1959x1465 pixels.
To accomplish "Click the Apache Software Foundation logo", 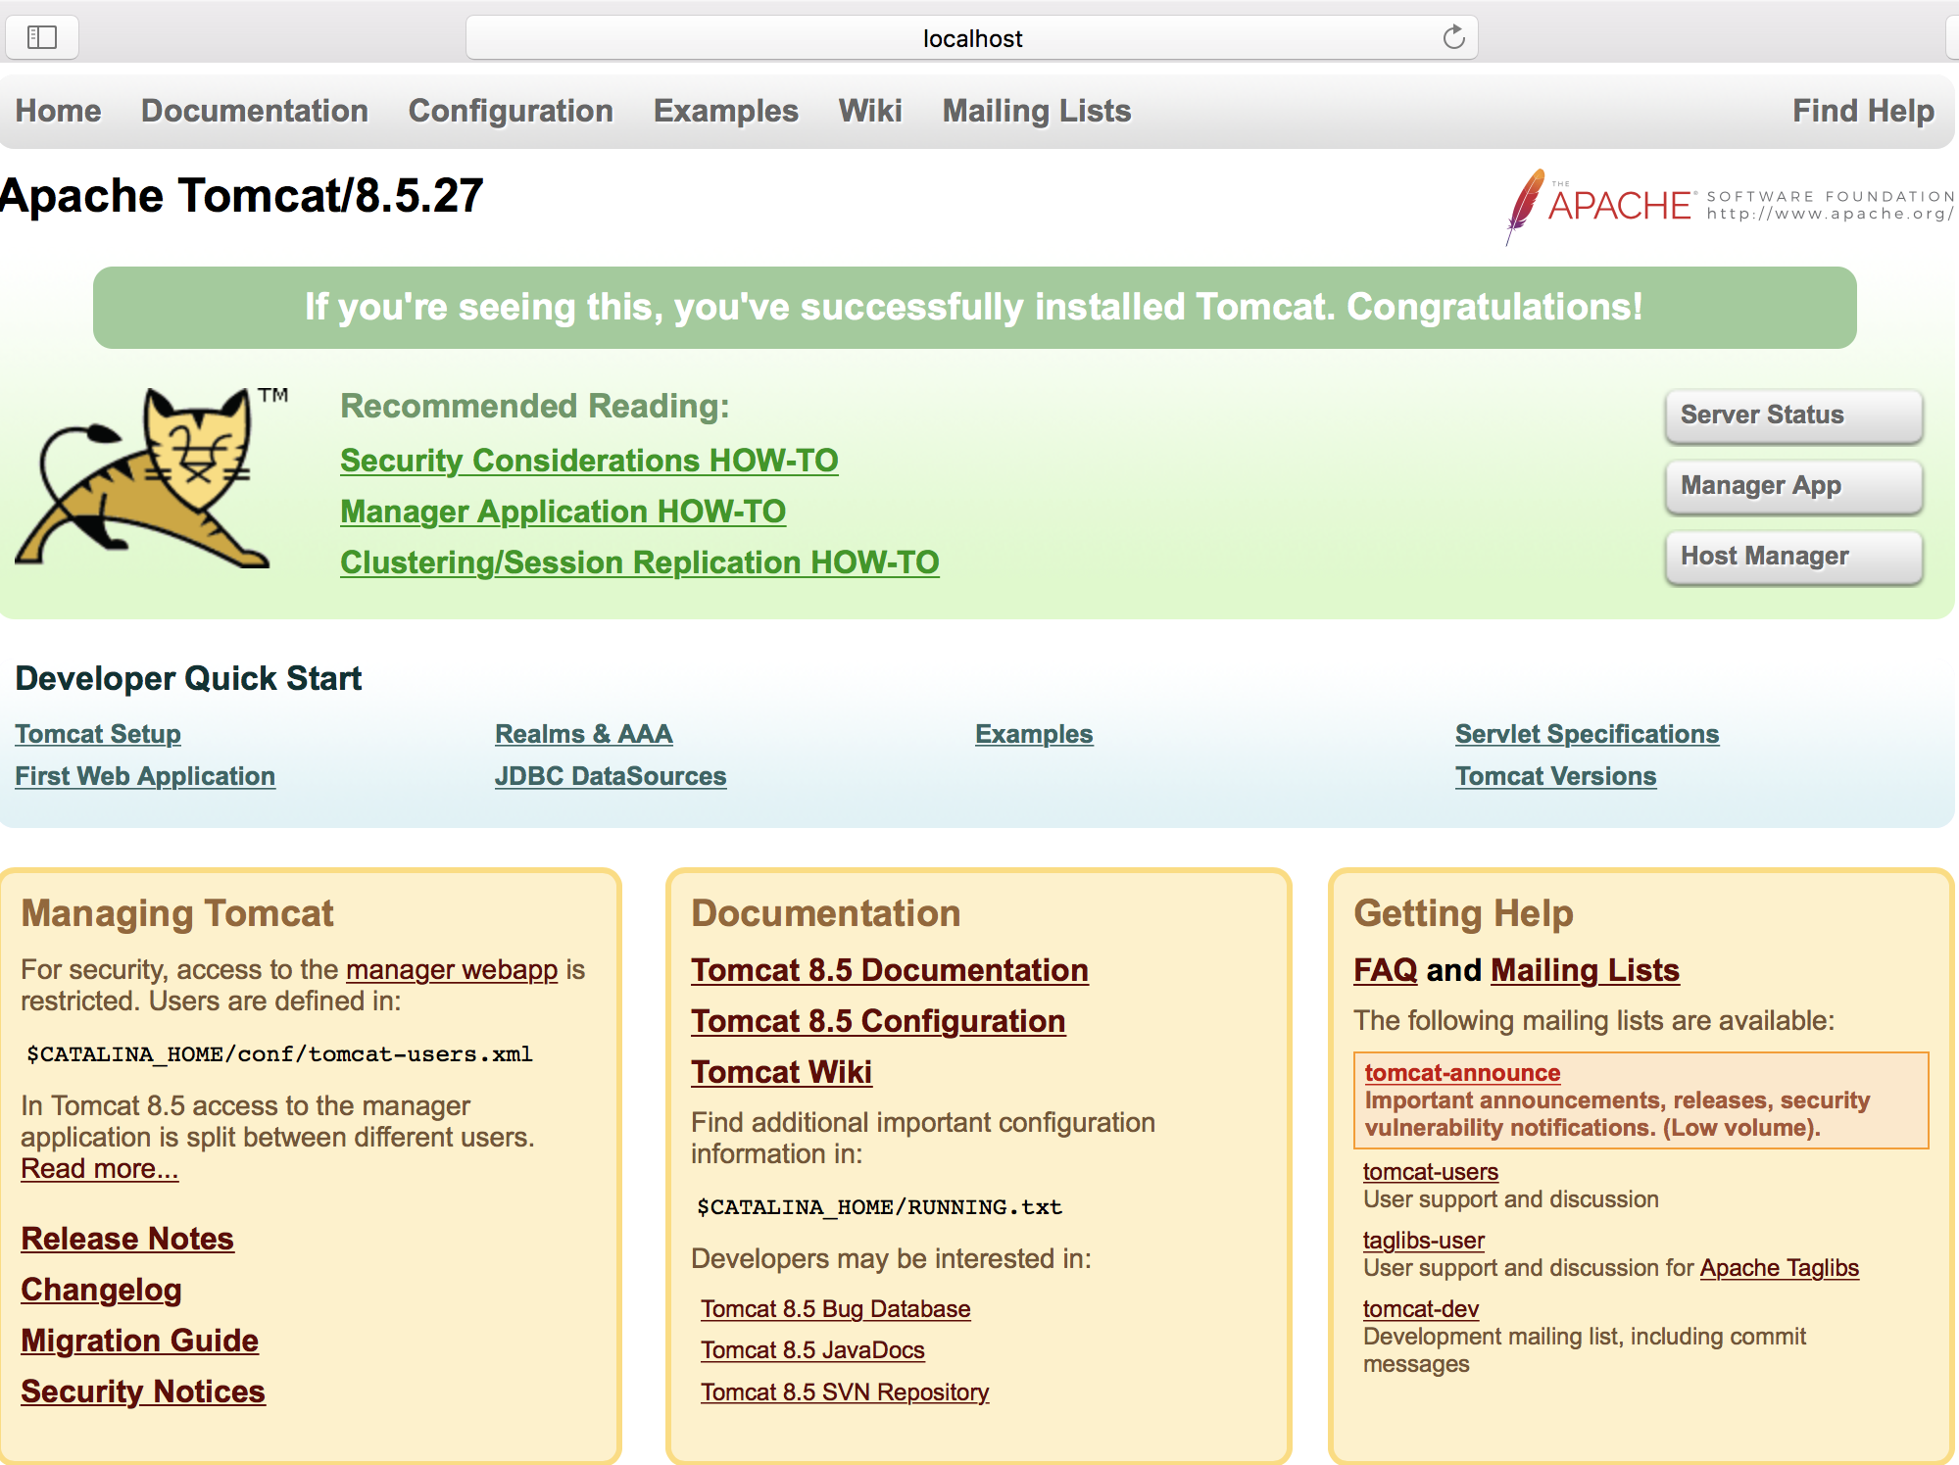I will (x=1730, y=205).
